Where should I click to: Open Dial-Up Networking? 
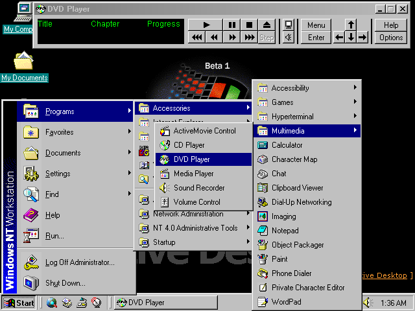coord(307,202)
